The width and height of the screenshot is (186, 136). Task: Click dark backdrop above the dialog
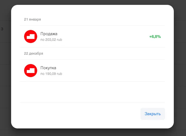pos(92,2)
